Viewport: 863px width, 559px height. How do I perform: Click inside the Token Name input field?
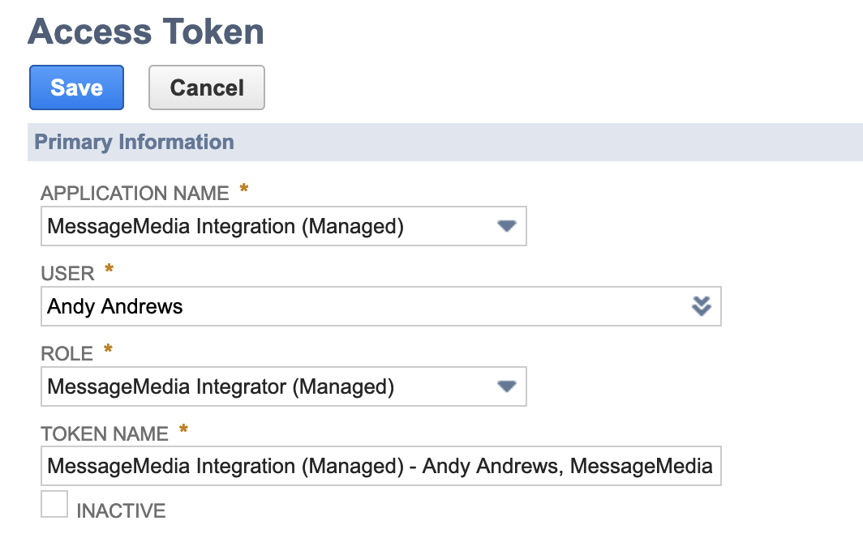[381, 466]
